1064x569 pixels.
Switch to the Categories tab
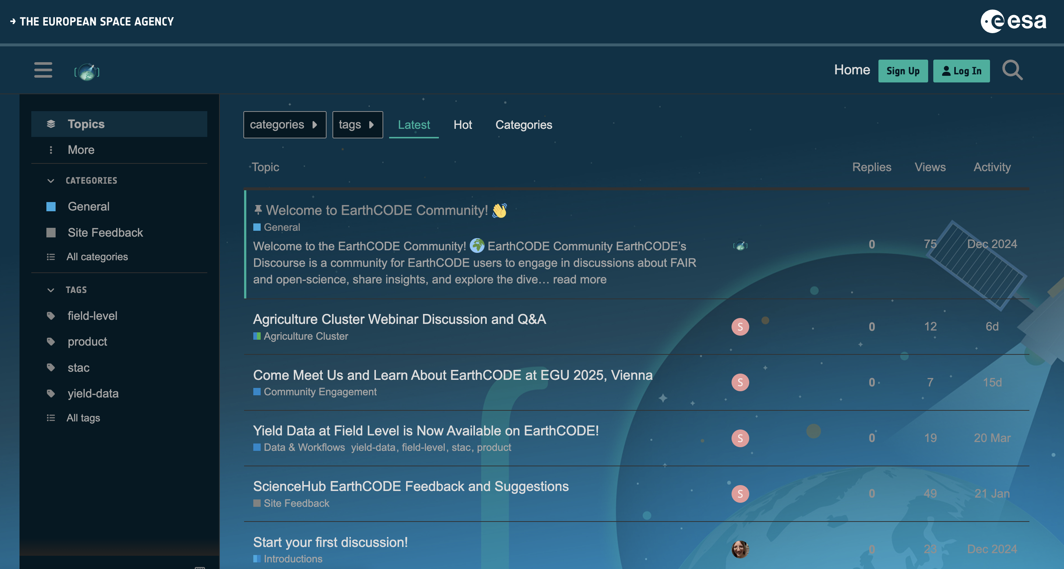point(524,125)
